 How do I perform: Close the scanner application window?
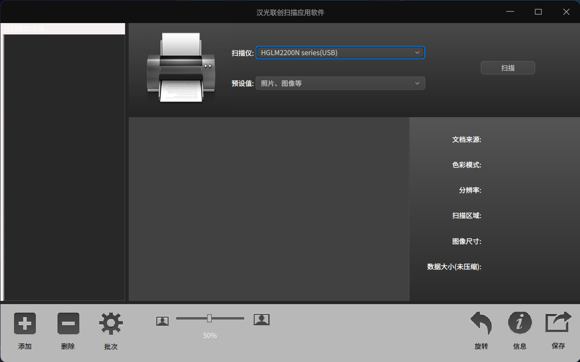[x=566, y=12]
